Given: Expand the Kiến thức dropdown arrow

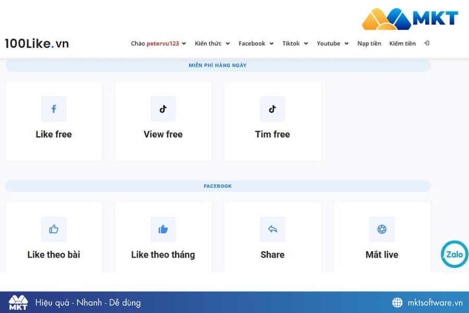Looking at the screenshot, I should click(228, 44).
